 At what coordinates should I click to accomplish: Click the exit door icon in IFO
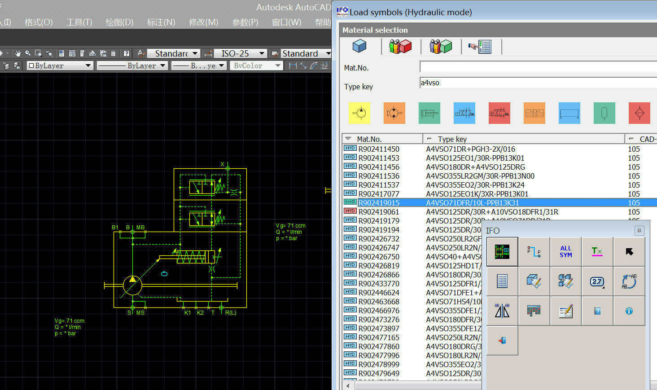502,341
